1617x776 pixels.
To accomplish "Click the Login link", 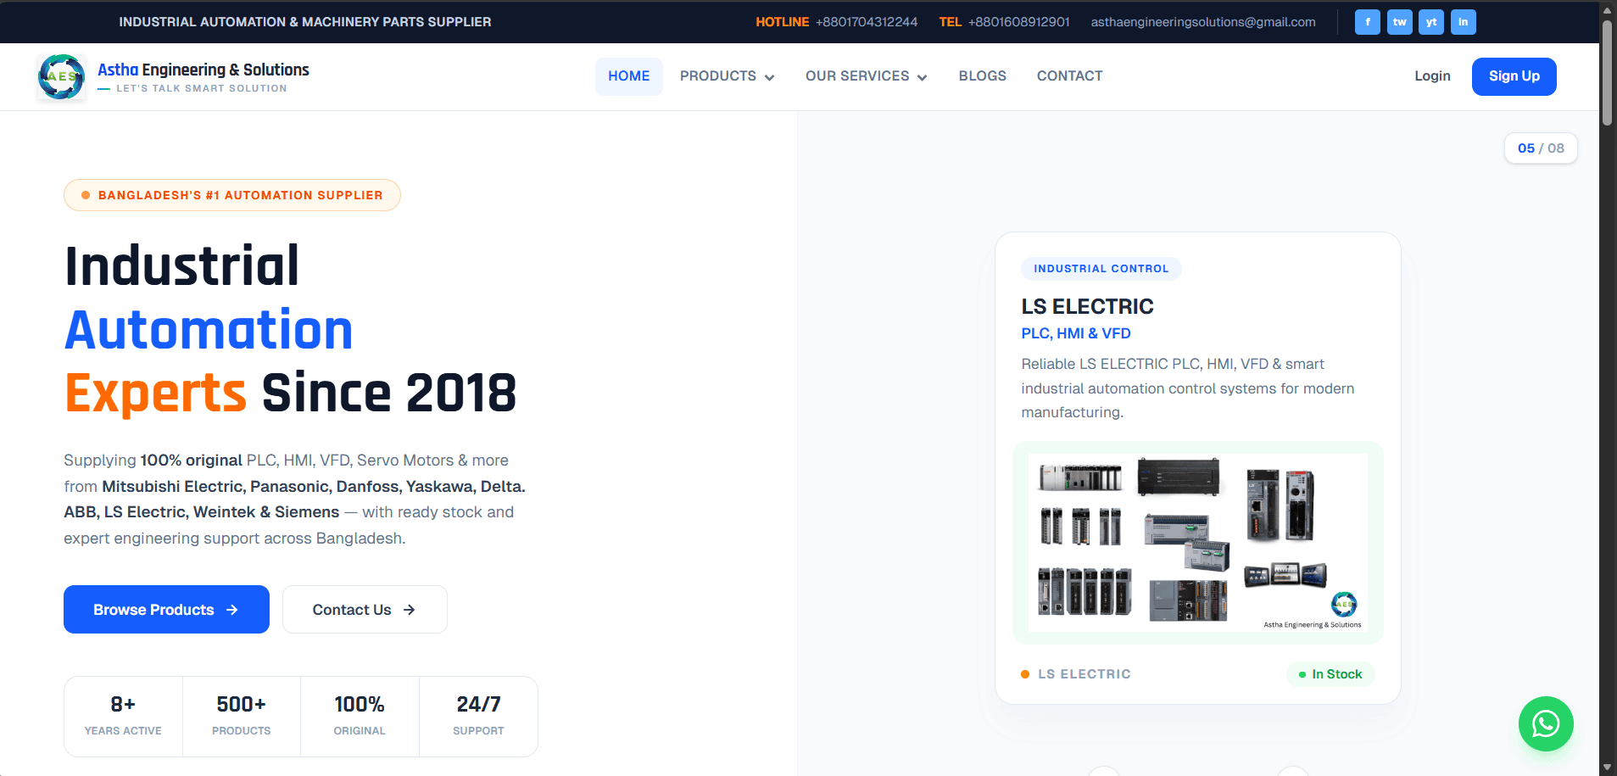I will click(1432, 76).
